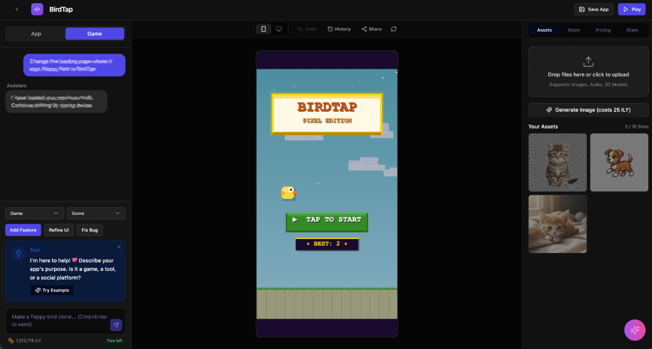This screenshot has height=349, width=652.
Task: Open the History panel
Action: 339,29
